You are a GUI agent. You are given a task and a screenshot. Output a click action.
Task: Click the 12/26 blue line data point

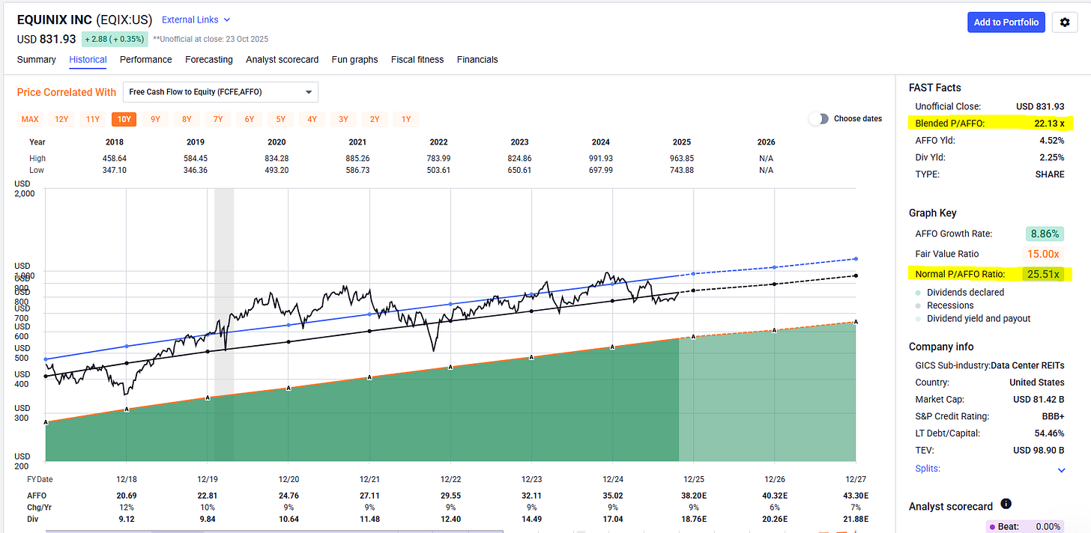pos(775,267)
